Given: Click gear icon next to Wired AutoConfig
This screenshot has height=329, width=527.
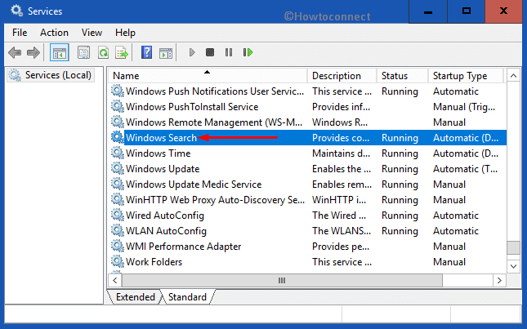Looking at the screenshot, I should pyautogui.click(x=118, y=216).
